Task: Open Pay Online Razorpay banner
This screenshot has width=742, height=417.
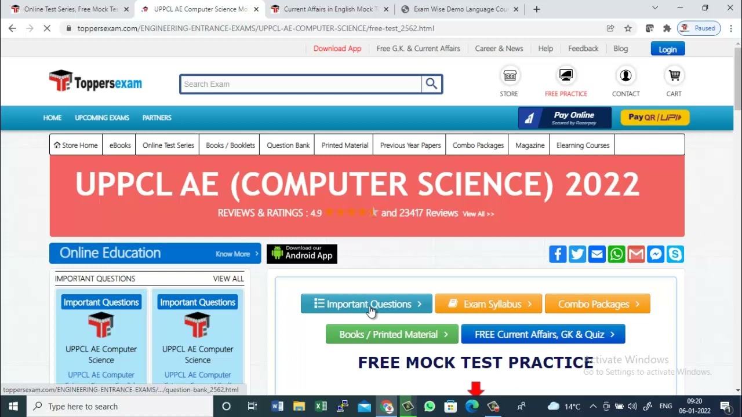Action: (x=565, y=118)
